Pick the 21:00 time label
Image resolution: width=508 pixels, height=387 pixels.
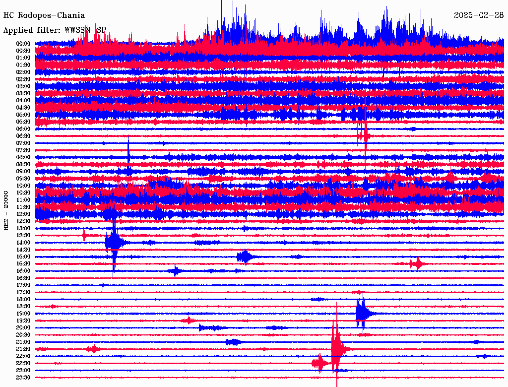pyautogui.click(x=23, y=342)
